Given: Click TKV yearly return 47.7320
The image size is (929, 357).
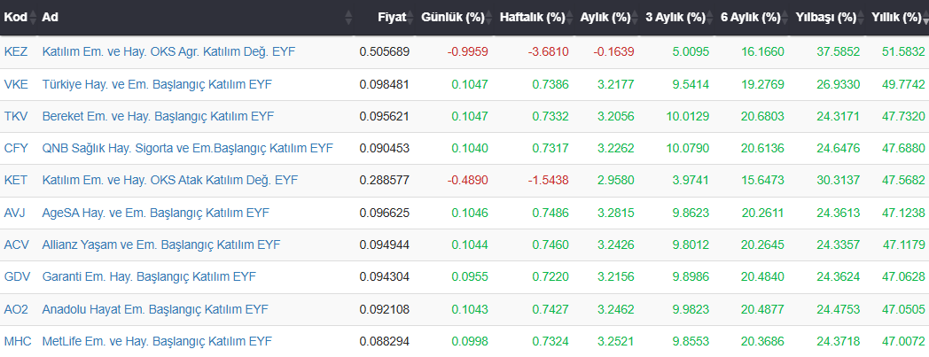Looking at the screenshot, I should tap(903, 116).
